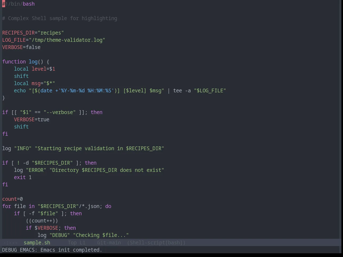Click the date format '%Y-%m-%d %H:%M:%S'
343x257 pixels.
point(86,90)
